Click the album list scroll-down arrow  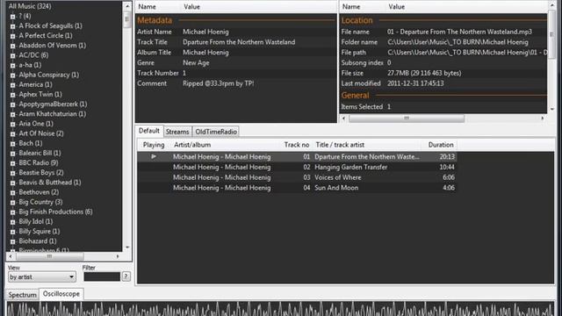(x=127, y=248)
